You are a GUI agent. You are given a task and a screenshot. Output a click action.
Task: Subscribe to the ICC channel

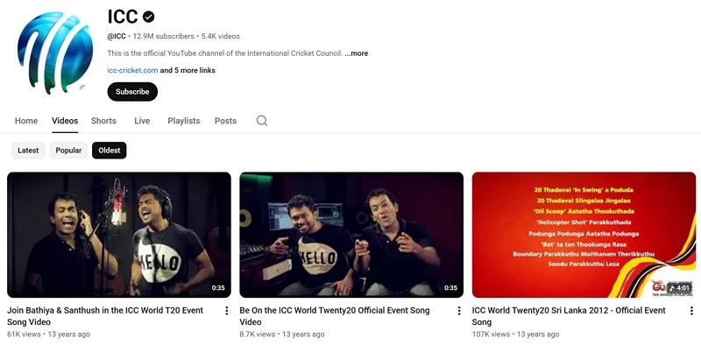coord(132,92)
